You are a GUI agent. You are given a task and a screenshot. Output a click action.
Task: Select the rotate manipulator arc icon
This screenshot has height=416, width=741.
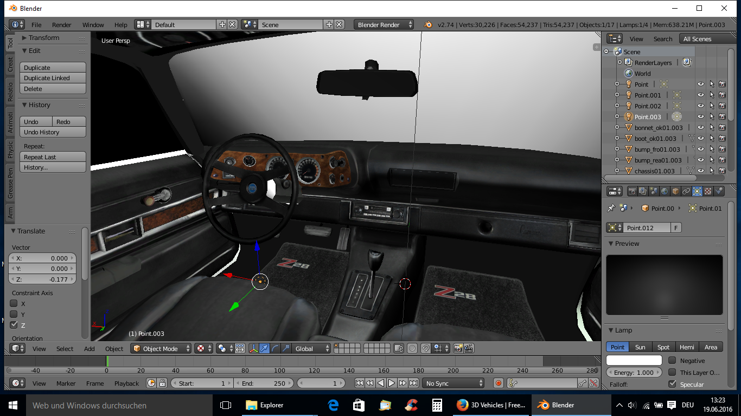tap(275, 348)
